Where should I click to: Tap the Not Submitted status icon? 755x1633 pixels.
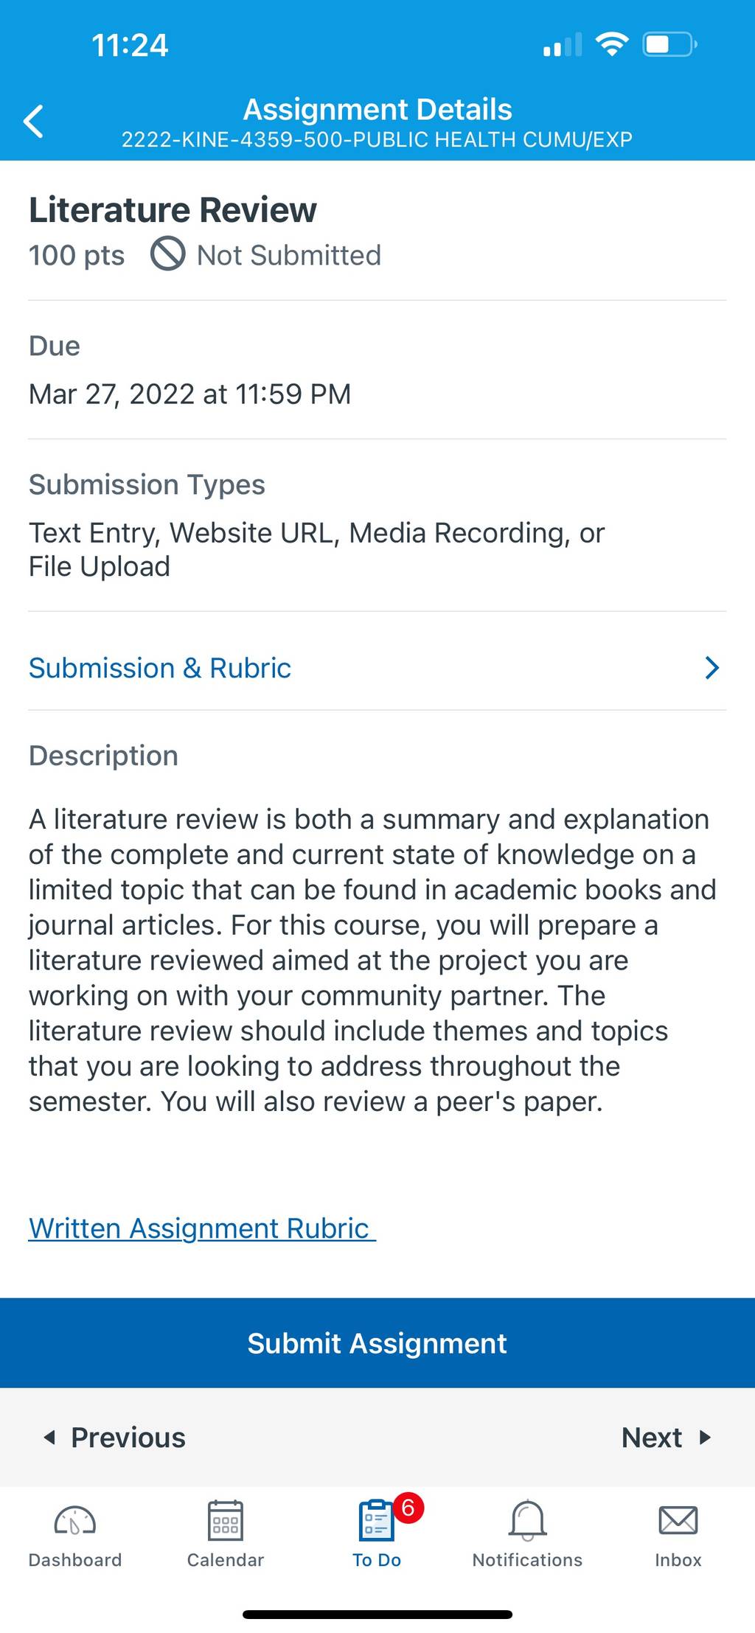[168, 254]
